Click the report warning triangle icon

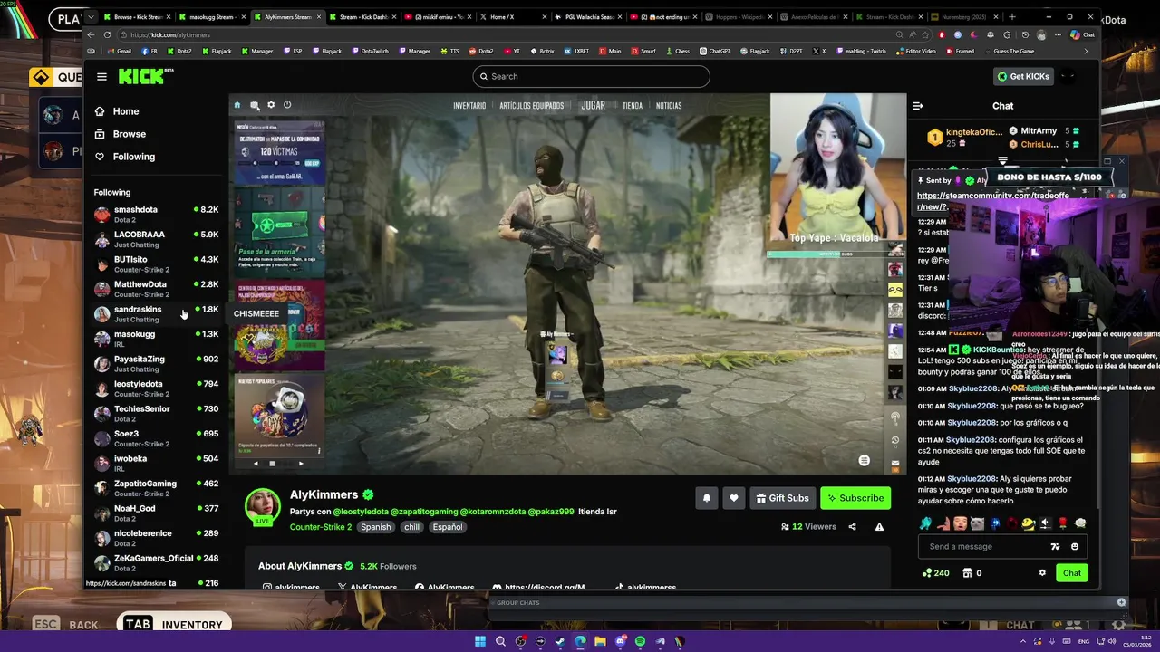pyautogui.click(x=879, y=526)
